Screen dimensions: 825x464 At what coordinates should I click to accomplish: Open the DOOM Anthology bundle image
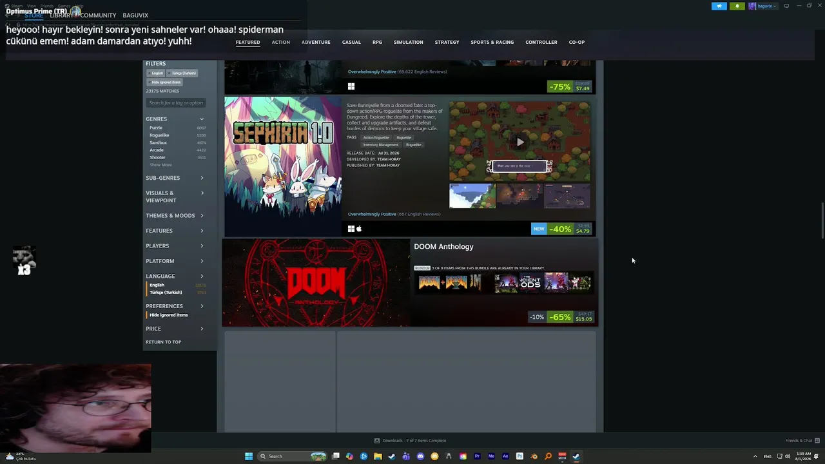coord(316,283)
